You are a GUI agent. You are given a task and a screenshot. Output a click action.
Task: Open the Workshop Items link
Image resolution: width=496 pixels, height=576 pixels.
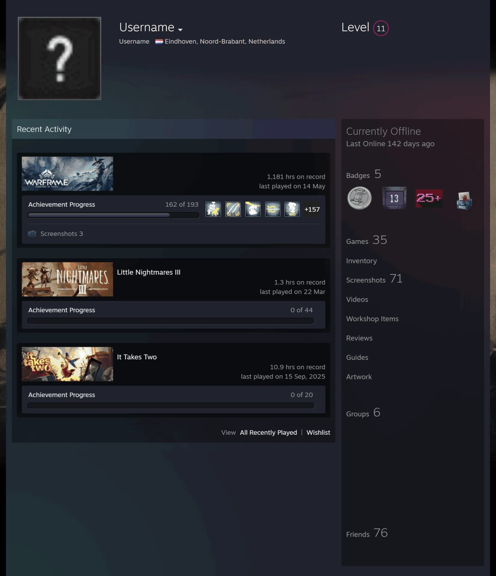372,319
